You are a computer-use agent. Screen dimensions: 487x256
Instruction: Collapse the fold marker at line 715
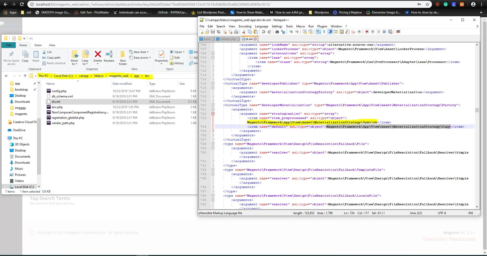tap(213, 83)
